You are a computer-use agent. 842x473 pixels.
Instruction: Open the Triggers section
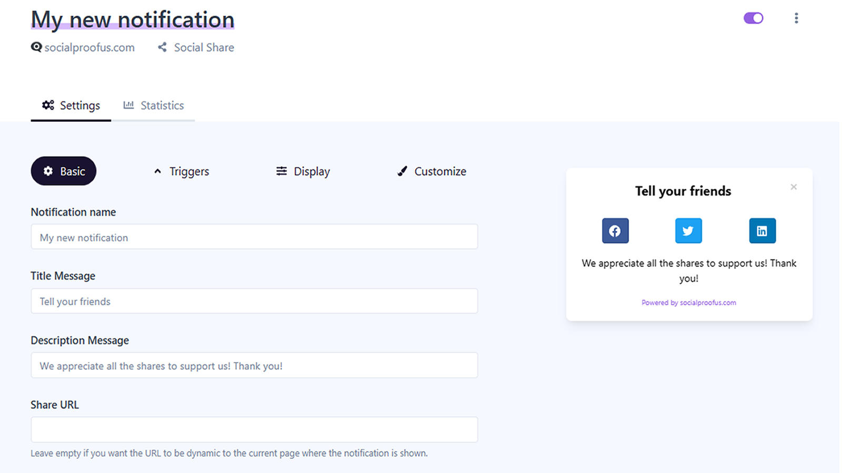click(x=182, y=171)
